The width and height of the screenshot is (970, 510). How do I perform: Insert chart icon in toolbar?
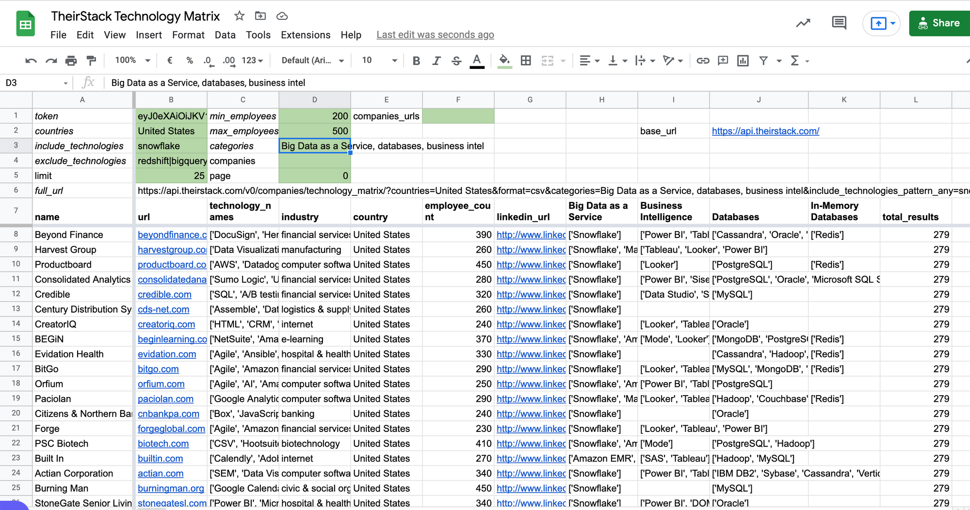tap(743, 61)
